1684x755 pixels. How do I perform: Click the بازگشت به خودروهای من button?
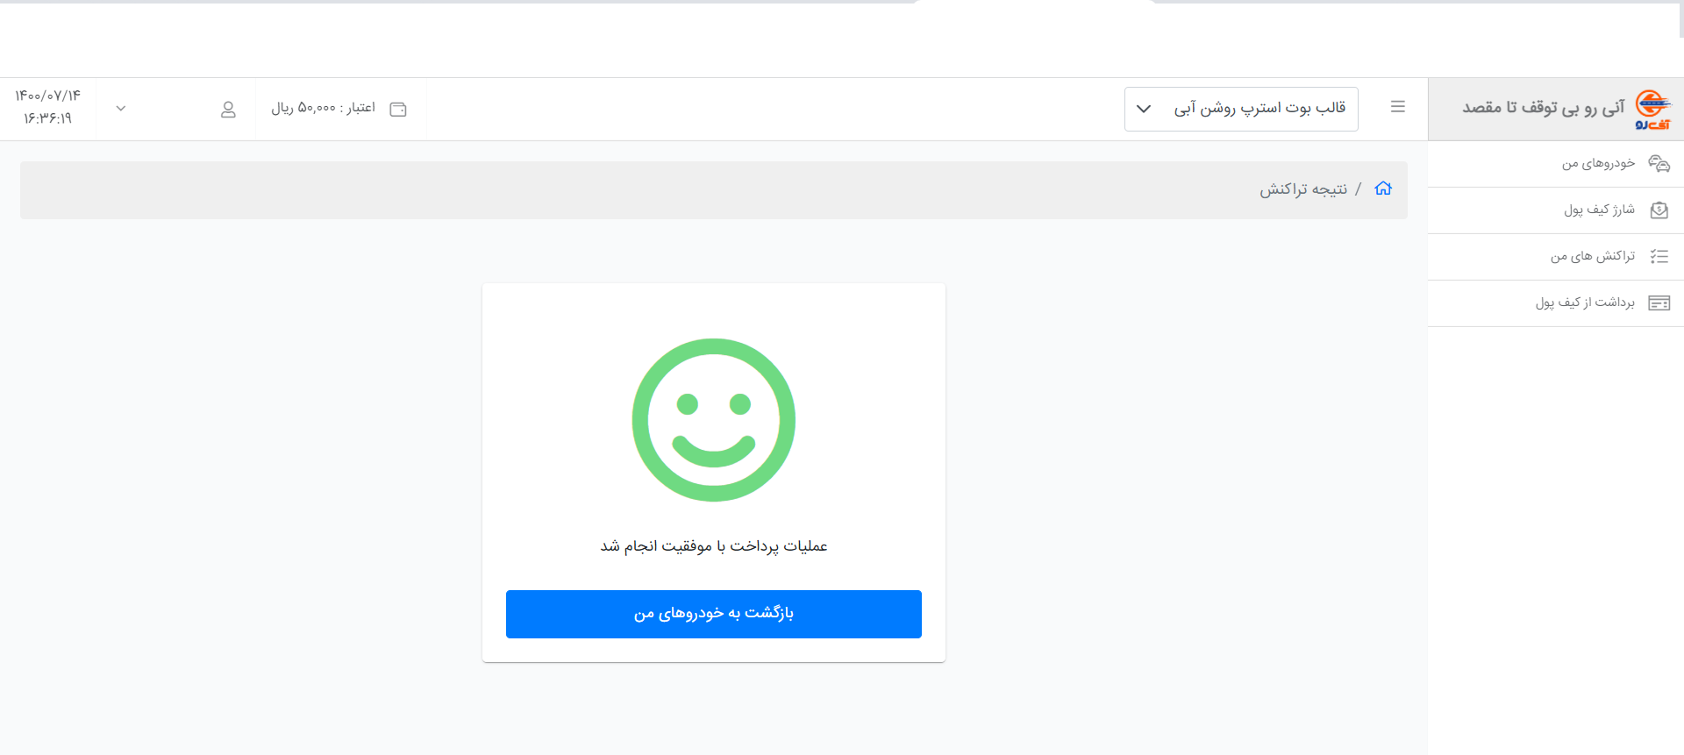click(714, 614)
